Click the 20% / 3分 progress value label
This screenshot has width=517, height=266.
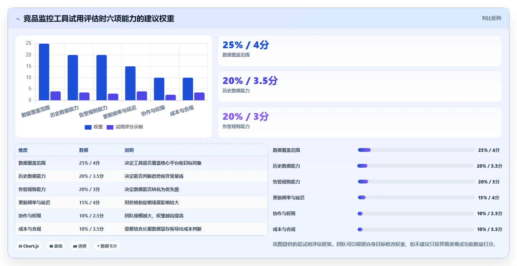489,182
